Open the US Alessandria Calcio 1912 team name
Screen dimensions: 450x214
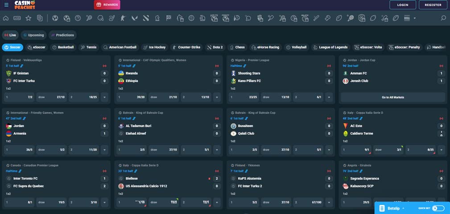[x=146, y=186]
